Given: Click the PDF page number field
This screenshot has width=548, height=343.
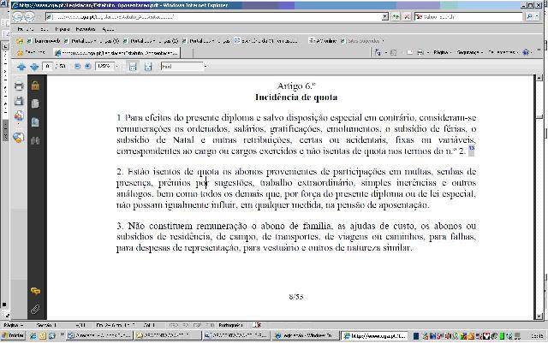Looking at the screenshot, I should coord(48,67).
